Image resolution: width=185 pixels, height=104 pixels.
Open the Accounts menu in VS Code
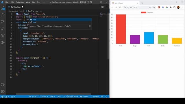click(x=3, y=85)
